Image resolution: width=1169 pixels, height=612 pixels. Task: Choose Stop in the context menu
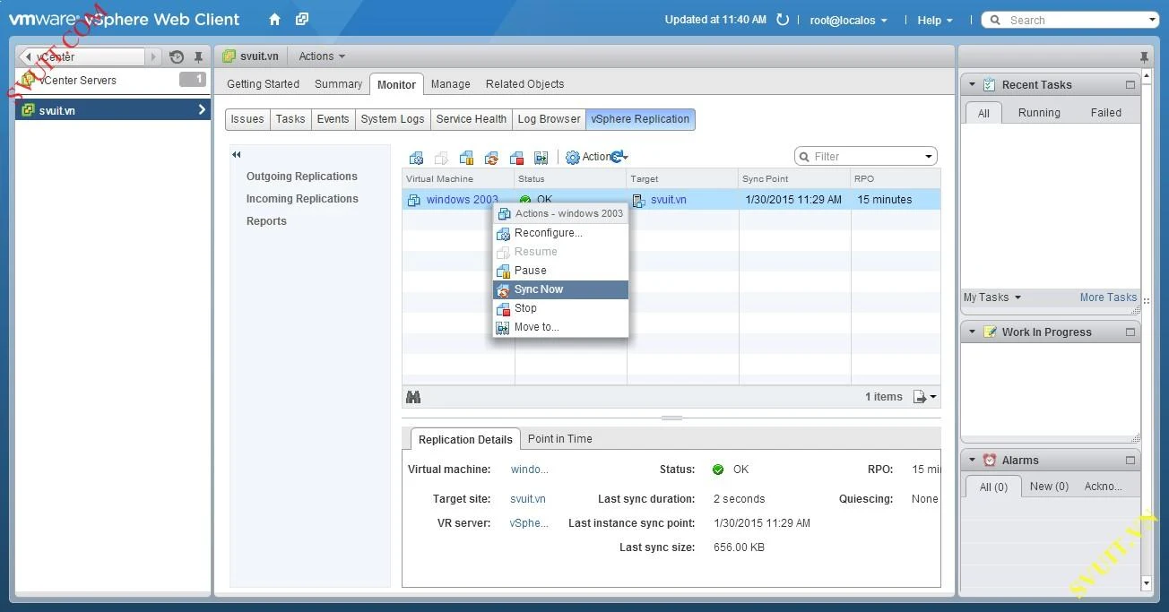[561, 308]
